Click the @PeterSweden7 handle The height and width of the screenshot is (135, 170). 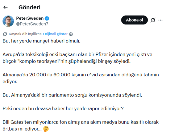coord(32,23)
